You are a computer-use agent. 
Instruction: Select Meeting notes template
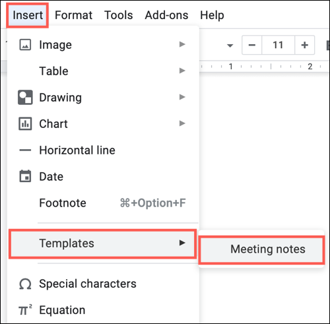coord(261,249)
